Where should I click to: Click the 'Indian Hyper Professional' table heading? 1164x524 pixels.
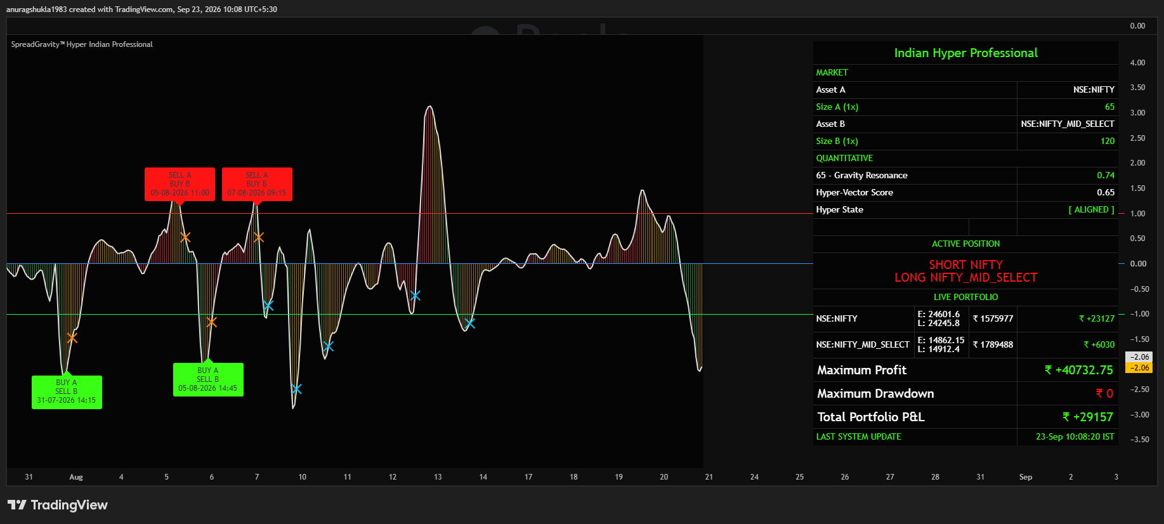pyautogui.click(x=965, y=53)
